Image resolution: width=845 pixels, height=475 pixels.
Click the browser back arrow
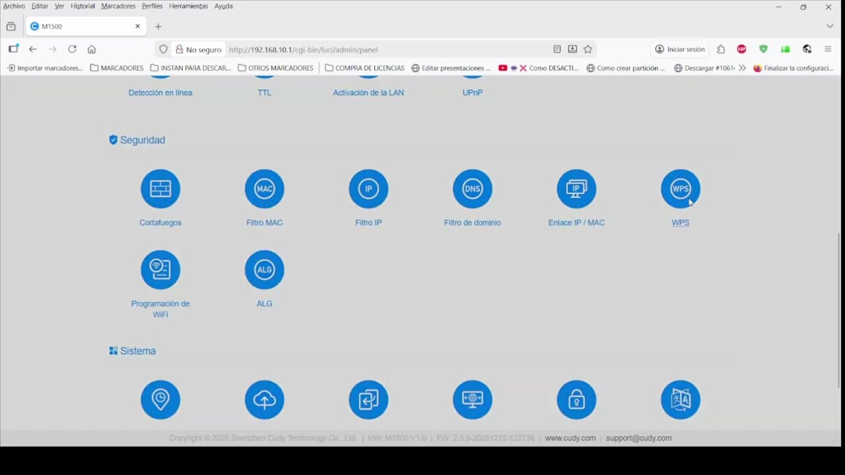point(33,49)
